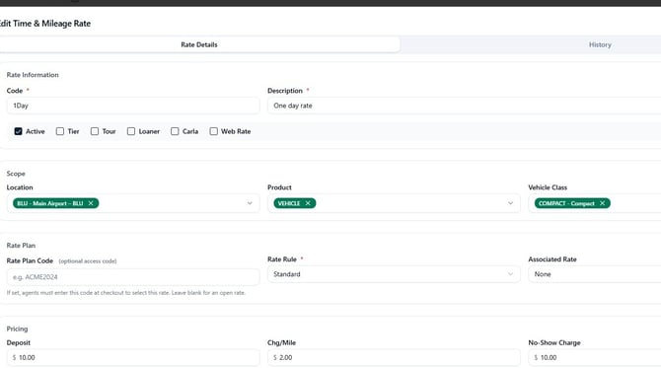661x368 pixels.
Task: Click the COMPACT - Compact chip label
Action: 566,203
